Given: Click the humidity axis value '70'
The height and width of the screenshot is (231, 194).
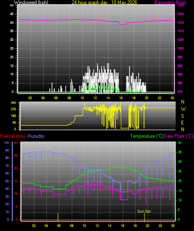Looking at the screenshot, I should pos(7,166).
